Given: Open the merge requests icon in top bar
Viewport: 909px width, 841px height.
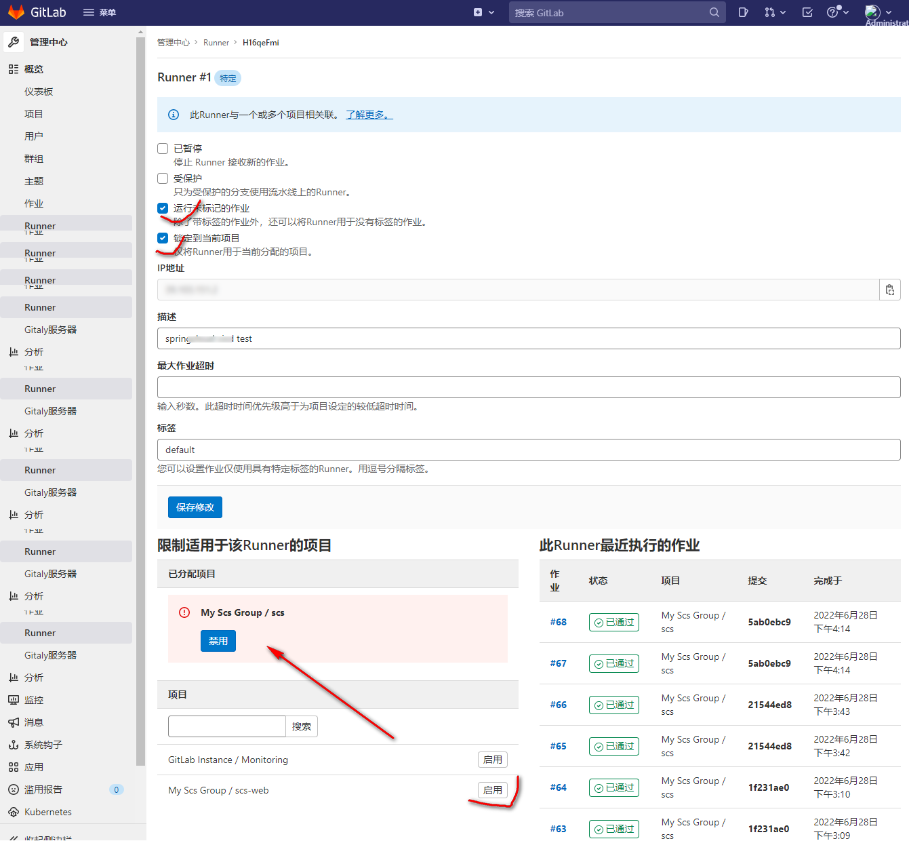Looking at the screenshot, I should (x=771, y=12).
